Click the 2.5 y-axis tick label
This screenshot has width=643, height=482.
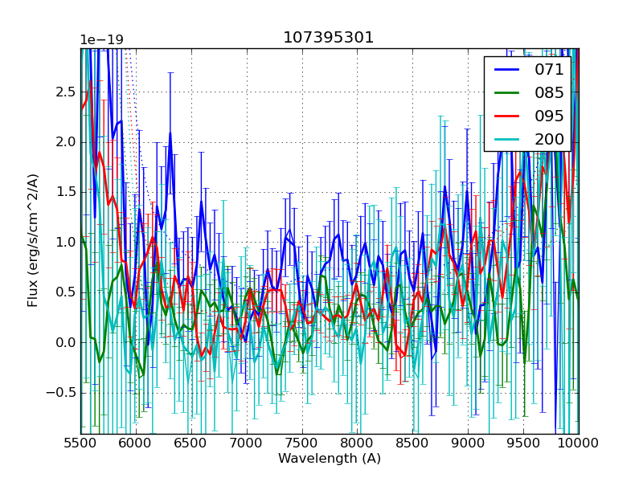pos(65,92)
